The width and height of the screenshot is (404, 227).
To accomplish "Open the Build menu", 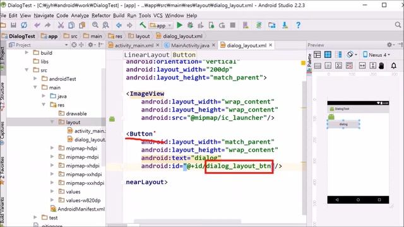I will pyautogui.click(x=119, y=15).
